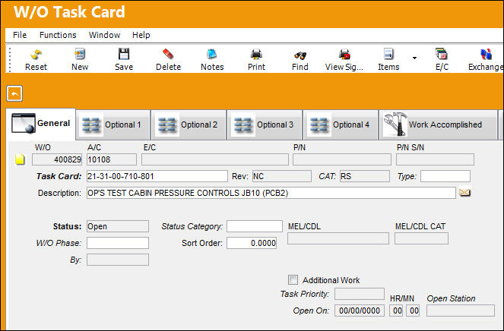Click the Reset toolbar icon
The width and height of the screenshot is (504, 331).
36,55
